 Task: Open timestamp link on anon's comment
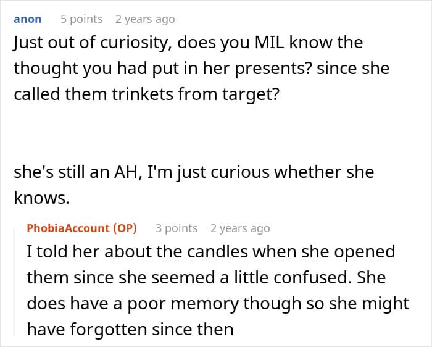tap(145, 19)
